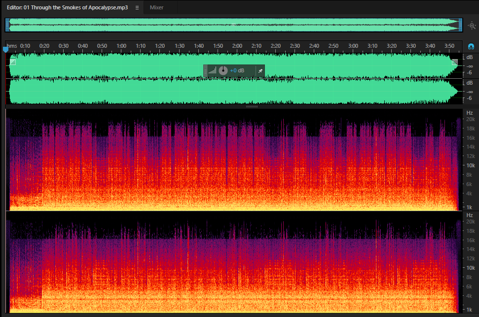The image size is (479, 317).
Task: Select the blue playhead marker
Action: click(5, 49)
